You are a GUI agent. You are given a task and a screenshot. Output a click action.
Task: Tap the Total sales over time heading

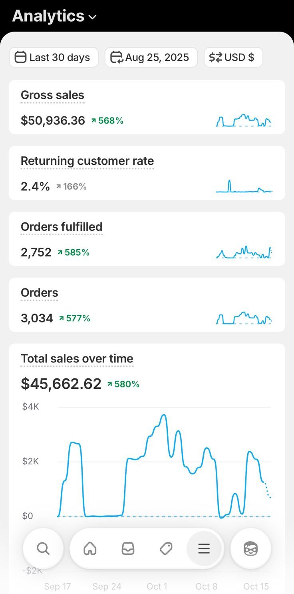point(77,359)
